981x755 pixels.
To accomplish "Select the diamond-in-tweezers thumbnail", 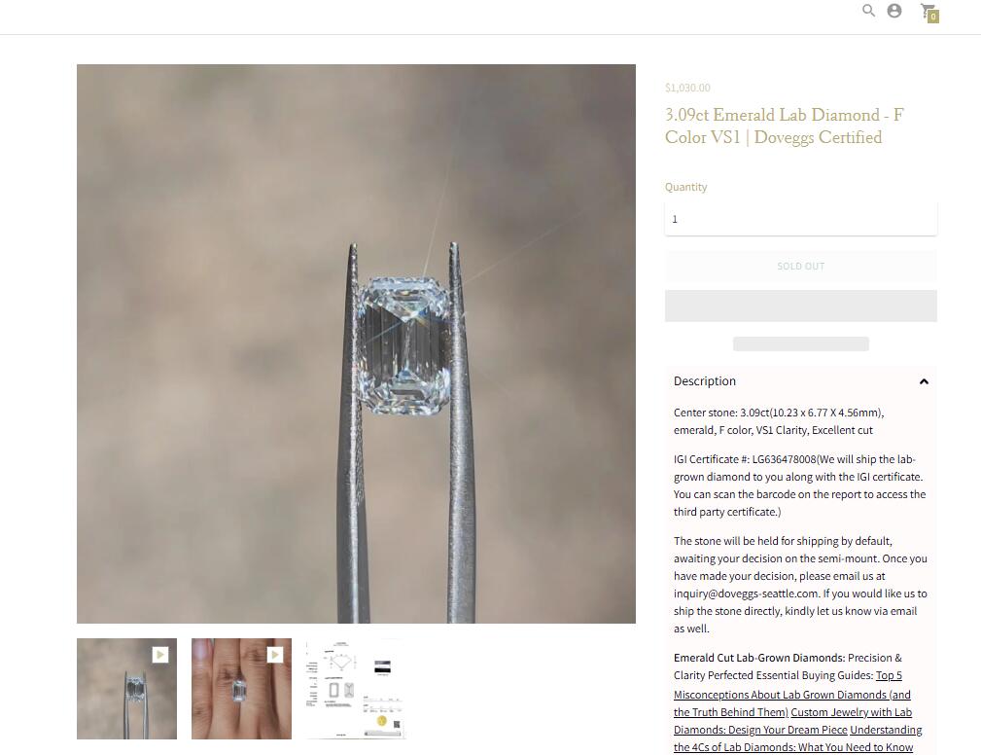I will pos(127,689).
